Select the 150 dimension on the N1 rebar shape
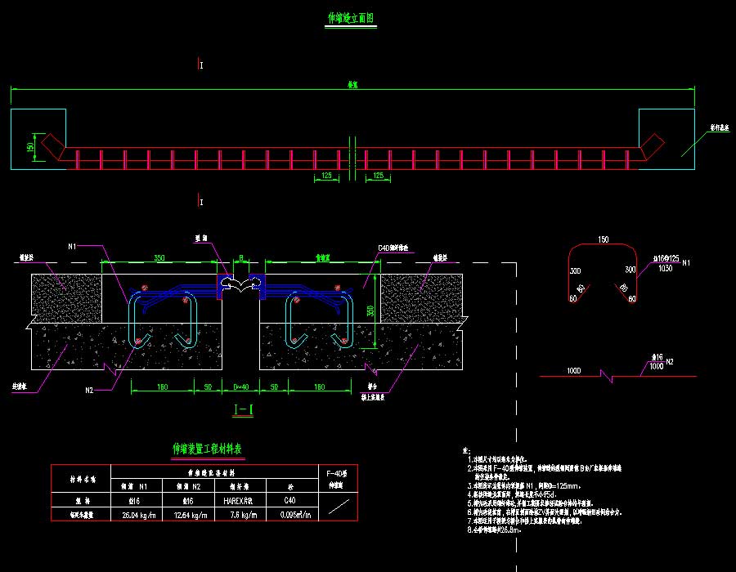 point(603,239)
